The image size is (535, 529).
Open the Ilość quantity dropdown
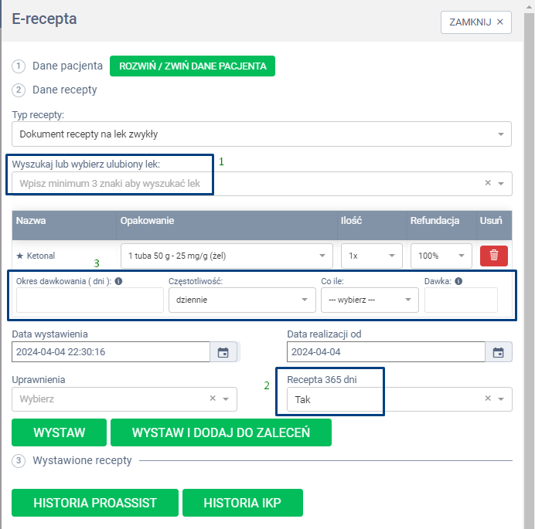[x=392, y=256]
